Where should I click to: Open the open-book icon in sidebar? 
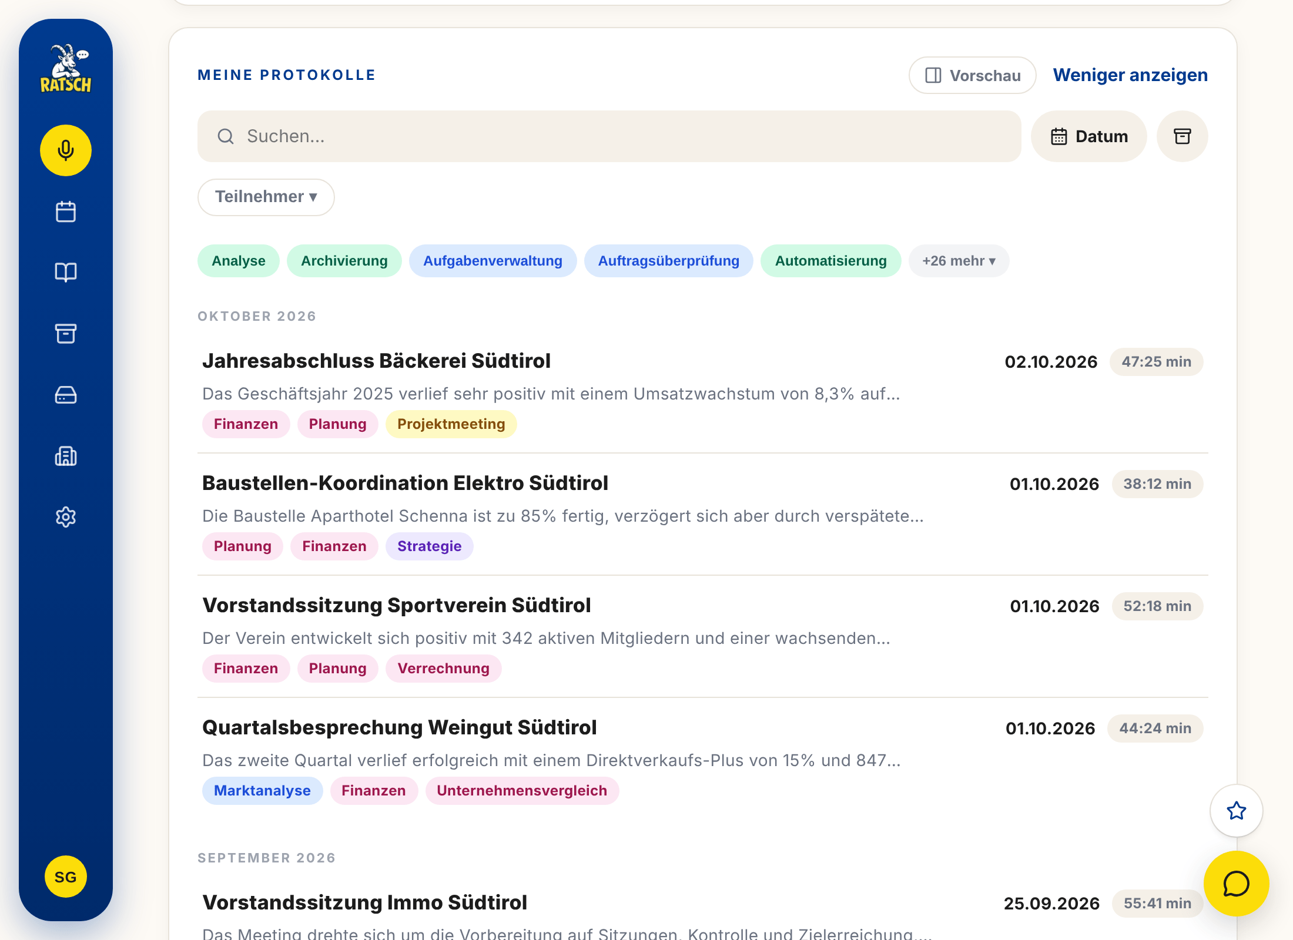click(x=66, y=273)
